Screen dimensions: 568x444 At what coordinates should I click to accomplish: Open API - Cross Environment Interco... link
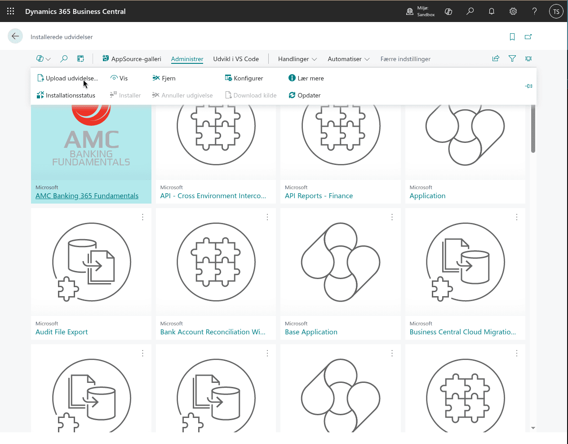click(x=213, y=196)
